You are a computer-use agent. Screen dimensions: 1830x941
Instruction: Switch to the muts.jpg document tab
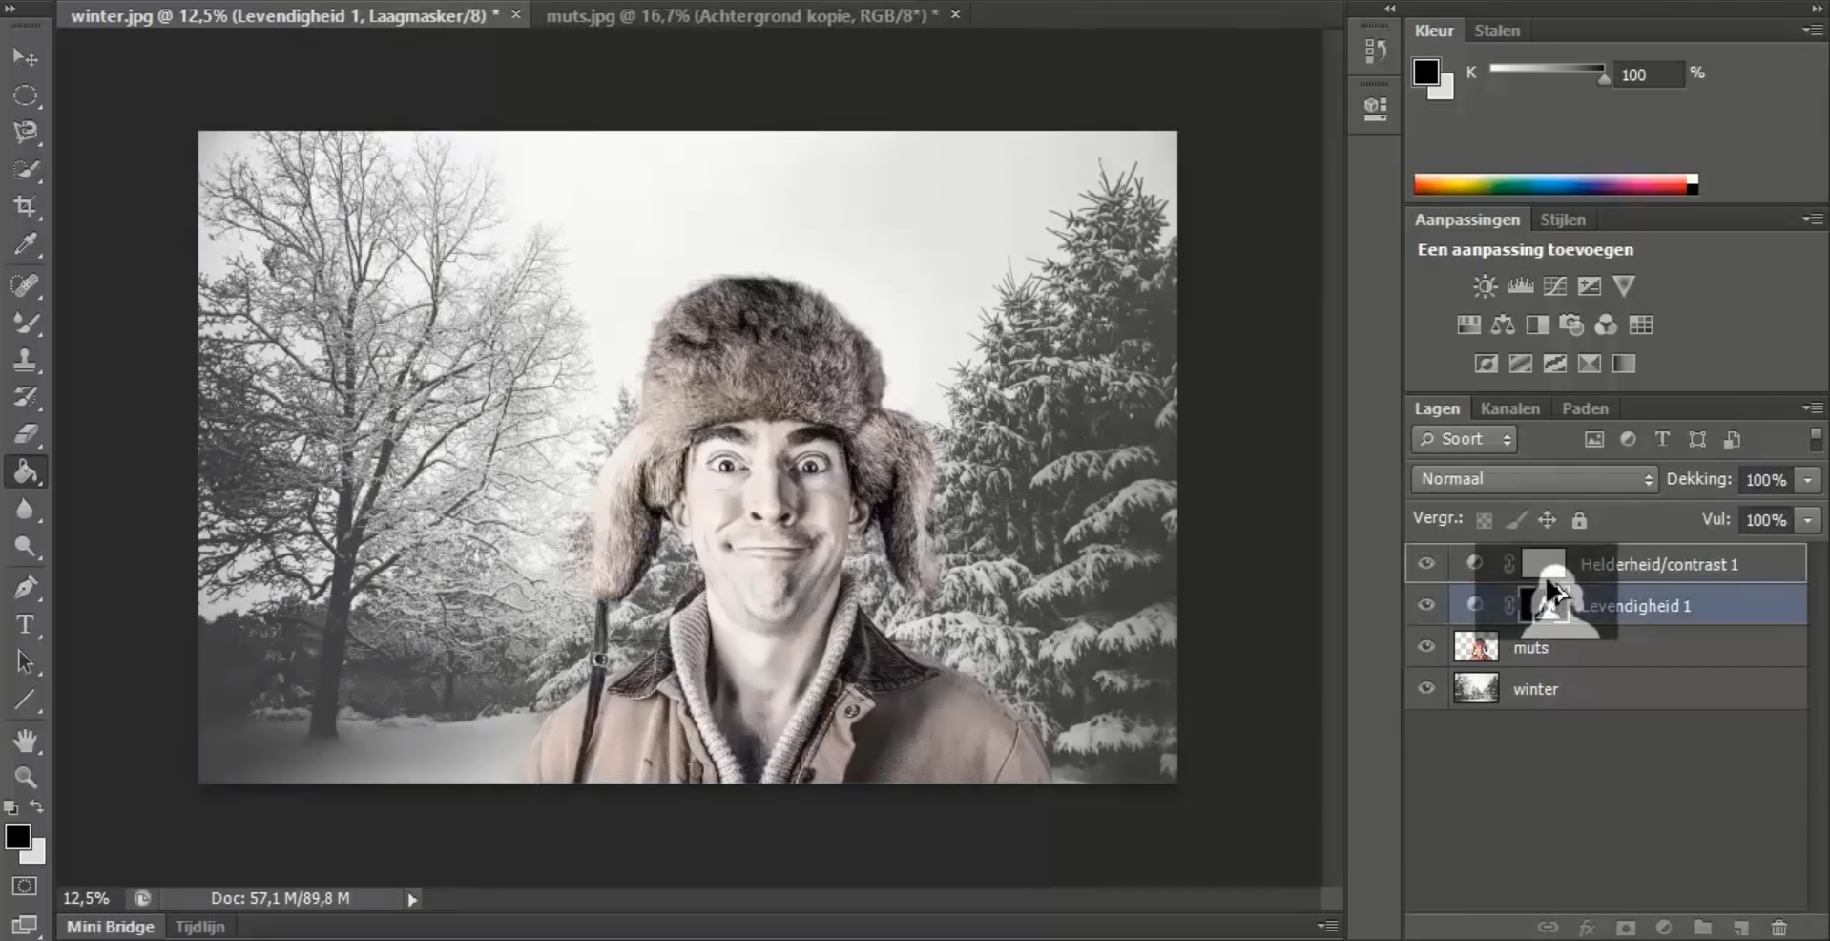(741, 15)
